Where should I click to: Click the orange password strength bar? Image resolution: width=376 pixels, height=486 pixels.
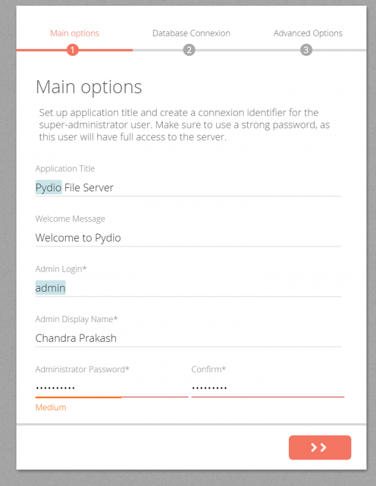point(78,397)
